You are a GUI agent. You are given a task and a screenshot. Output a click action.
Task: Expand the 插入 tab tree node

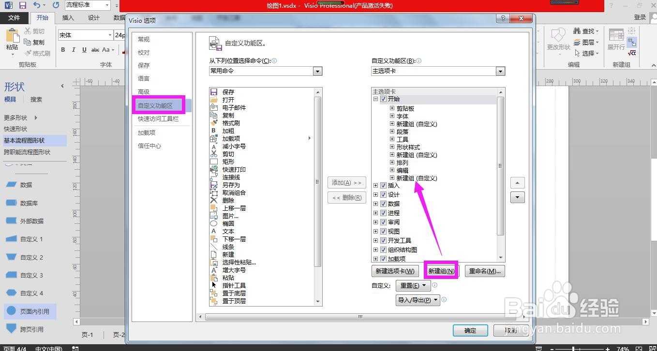click(x=375, y=185)
